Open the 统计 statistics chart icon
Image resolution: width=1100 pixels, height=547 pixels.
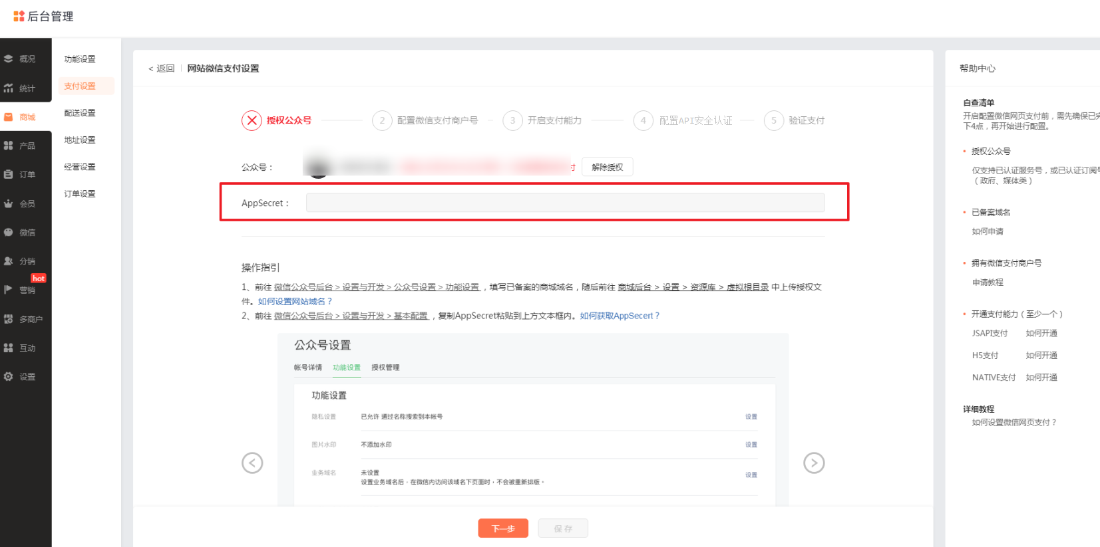[x=8, y=88]
